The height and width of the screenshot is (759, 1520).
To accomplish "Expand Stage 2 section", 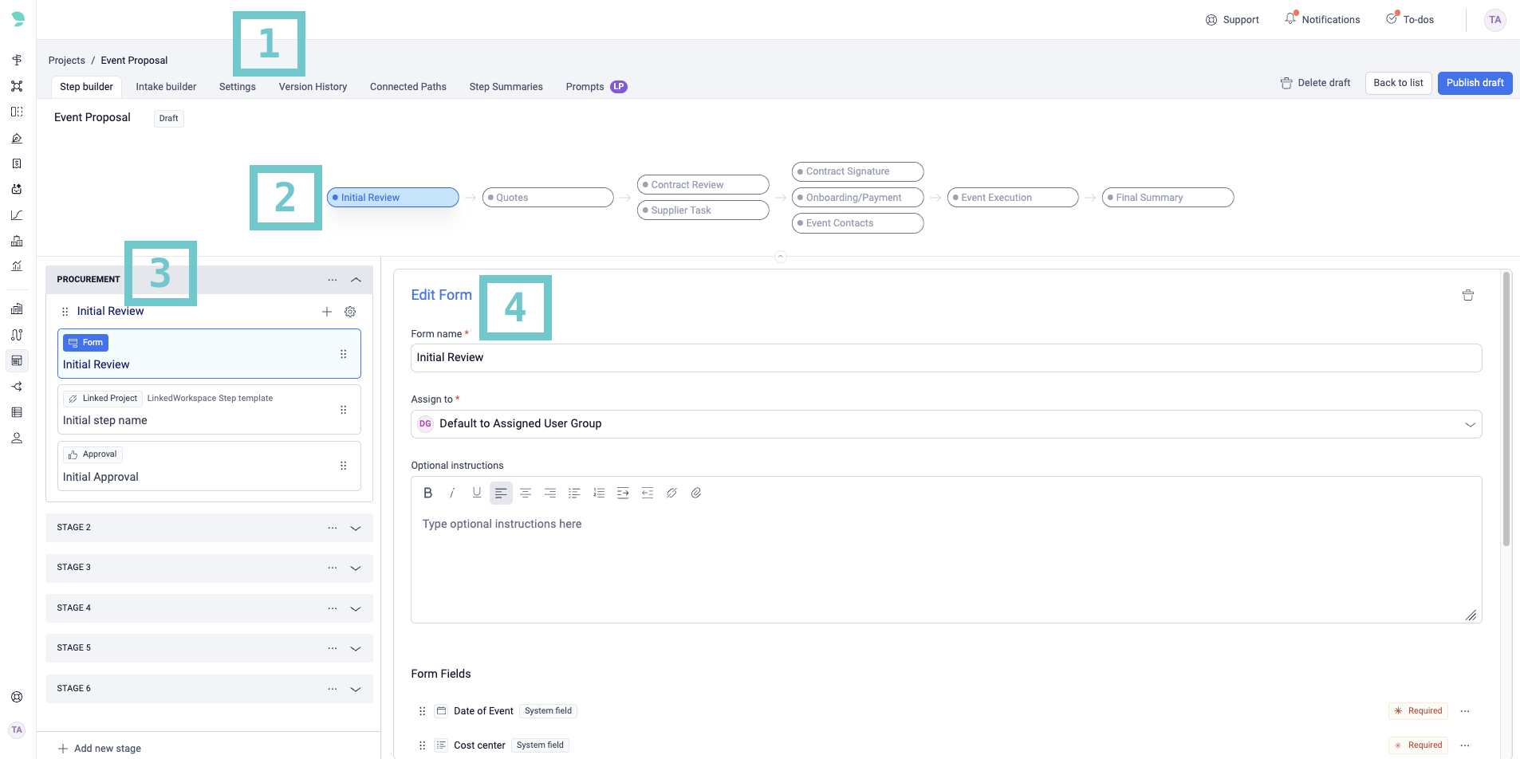I will [356, 528].
